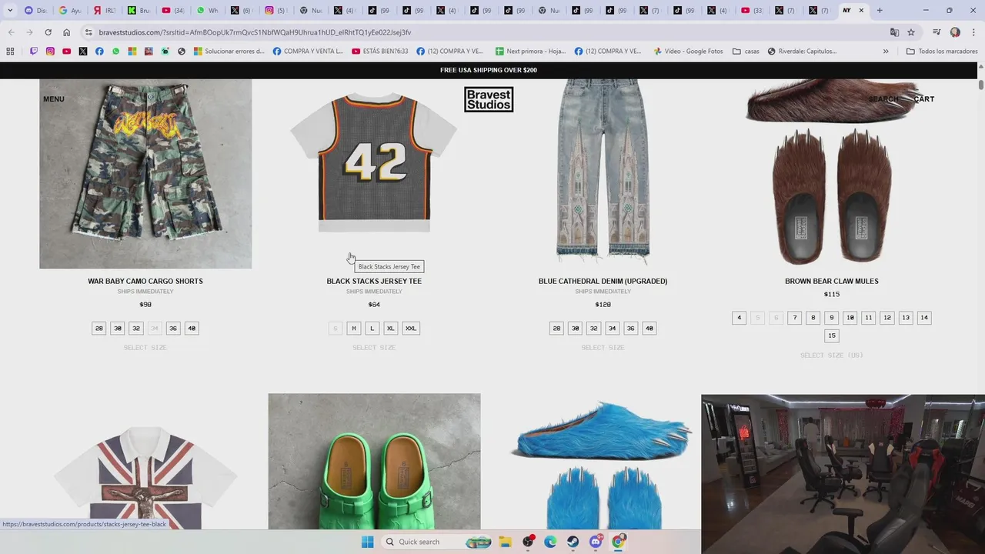Screen dimensions: 985x554
Task: Close the active 'NY' tab
Action: tap(861, 11)
